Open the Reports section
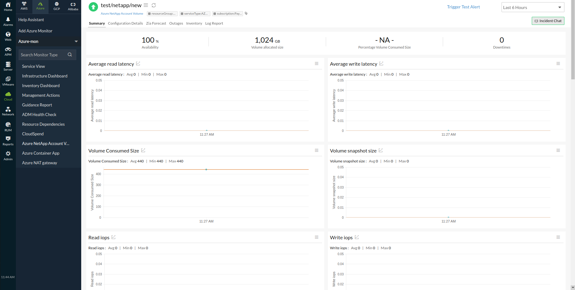 pos(8,140)
